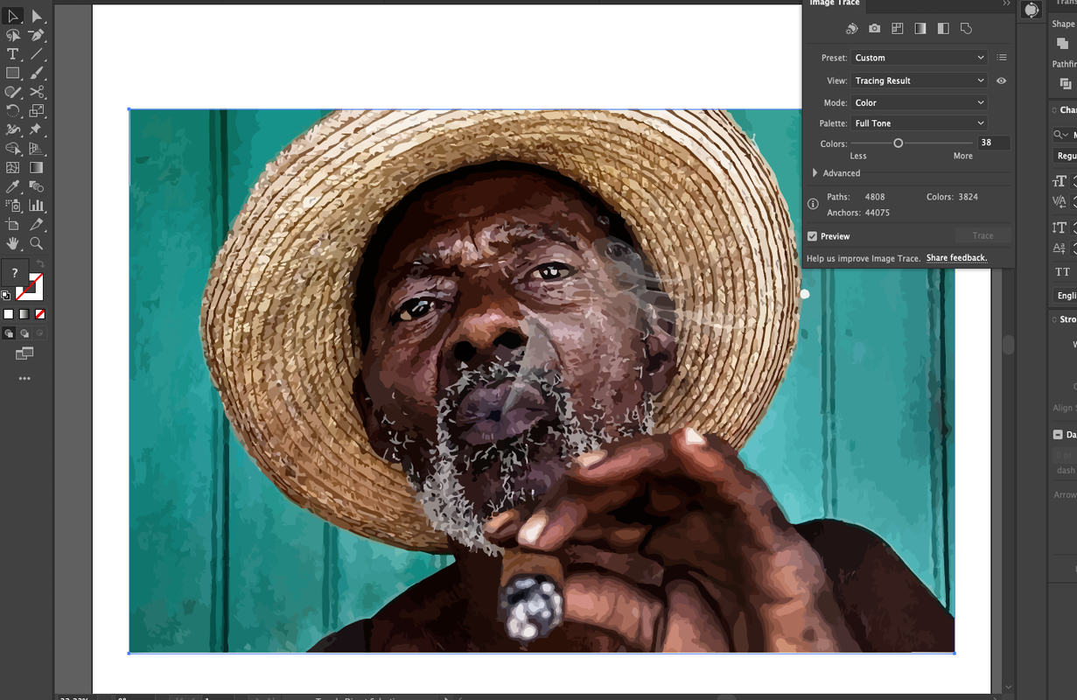Open the Palette dropdown showing Full Tone
The width and height of the screenshot is (1077, 700).
(x=919, y=123)
